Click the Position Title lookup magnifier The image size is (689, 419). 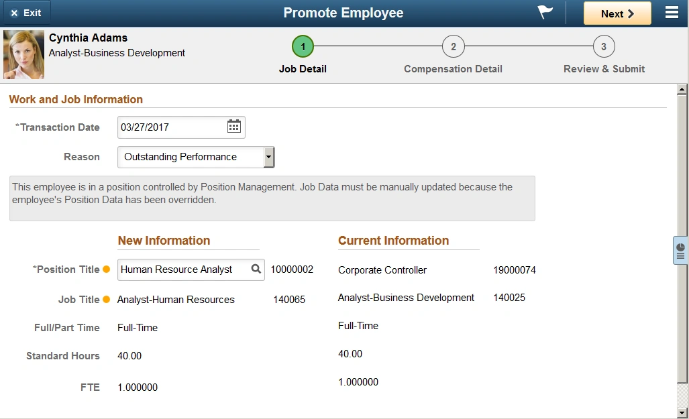point(256,269)
